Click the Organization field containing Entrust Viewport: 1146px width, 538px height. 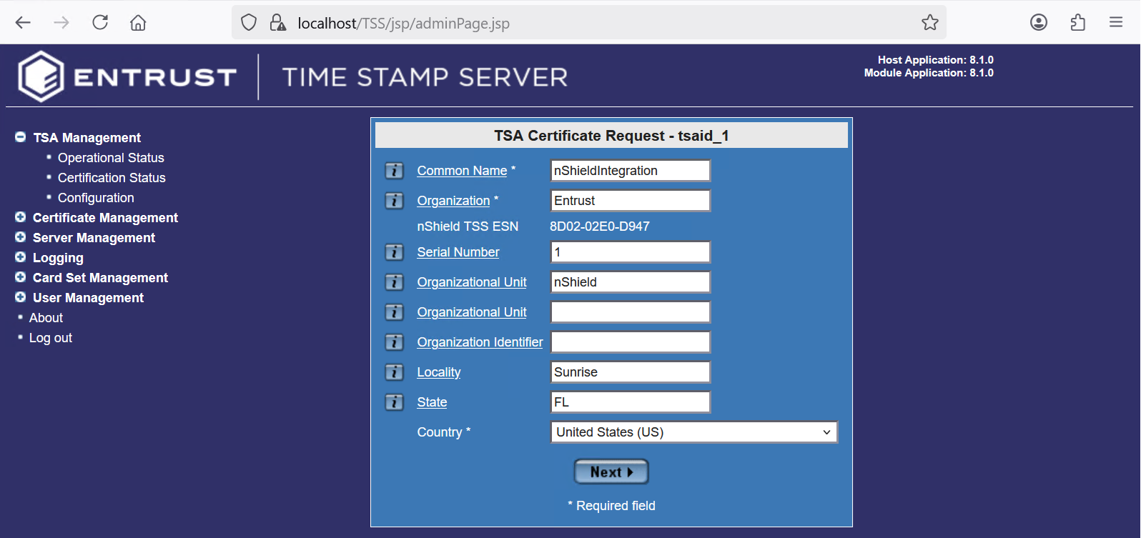[x=631, y=201]
